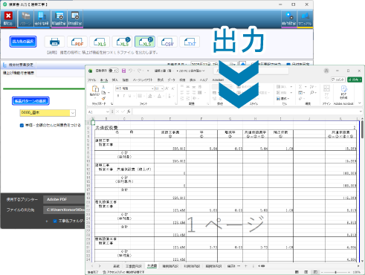Select the TXT output icon
The height and width of the screenshot is (275, 365).
[190, 42]
